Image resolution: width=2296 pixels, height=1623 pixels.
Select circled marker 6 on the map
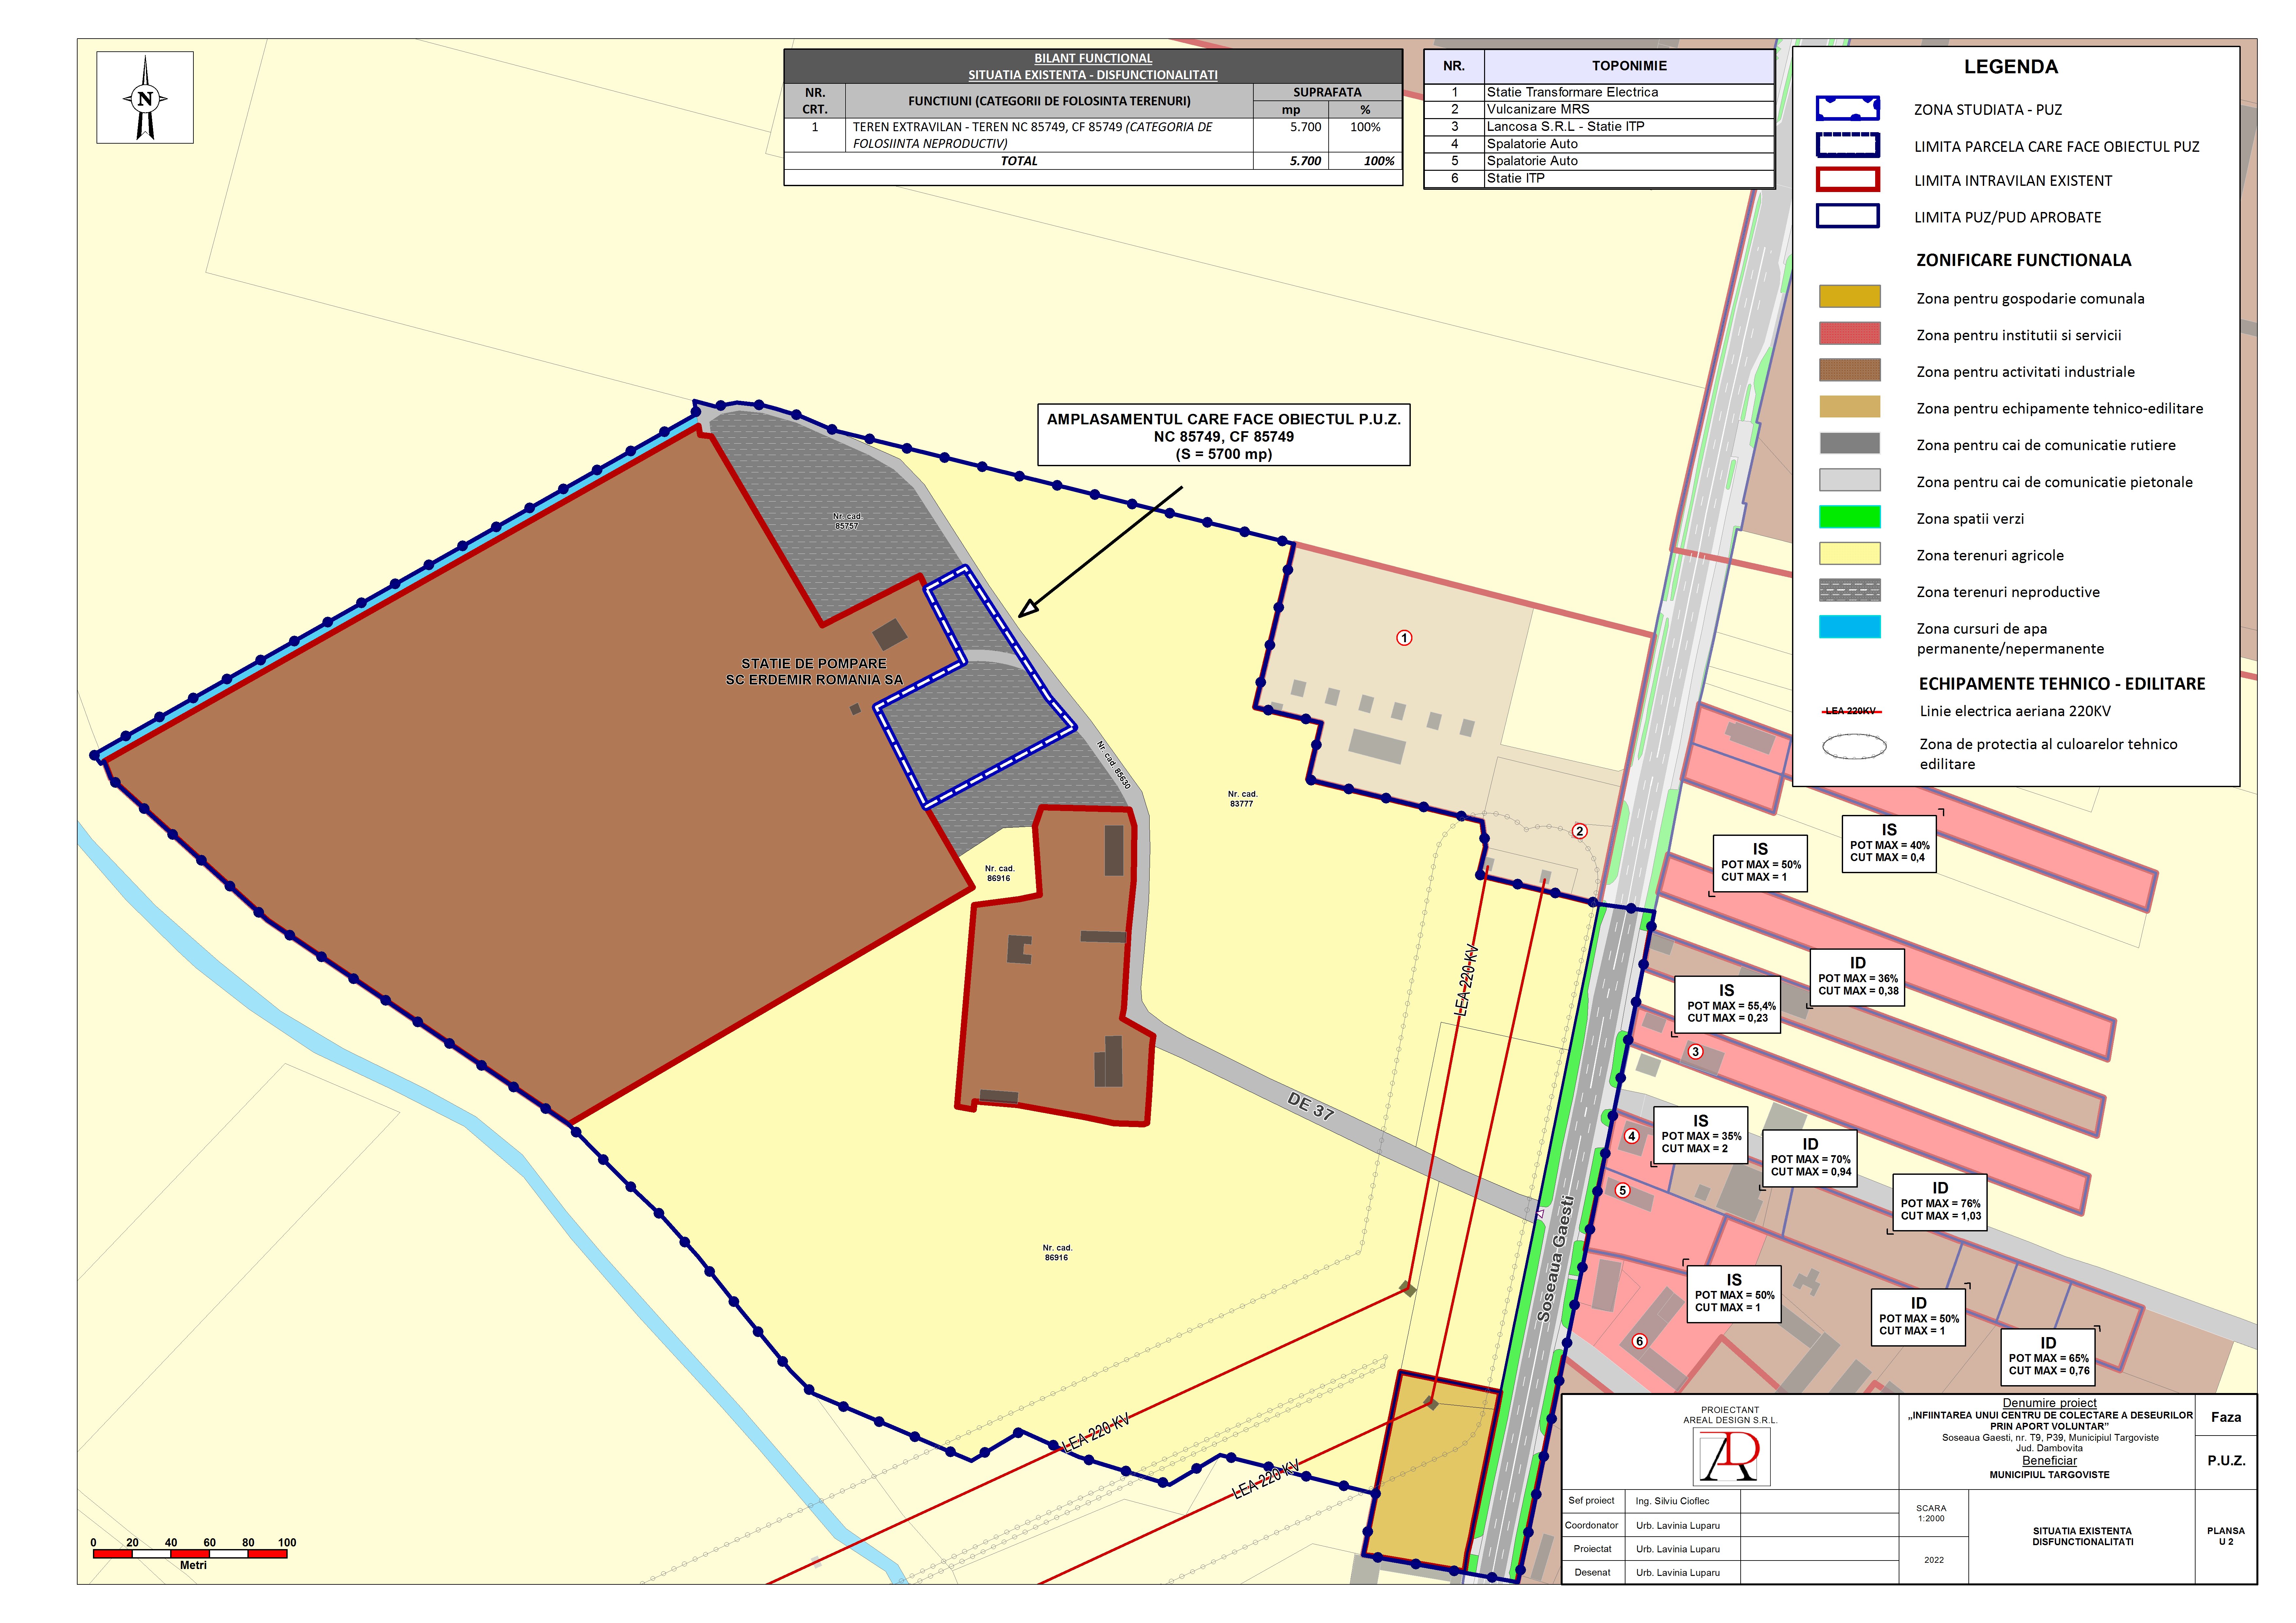point(1639,1341)
